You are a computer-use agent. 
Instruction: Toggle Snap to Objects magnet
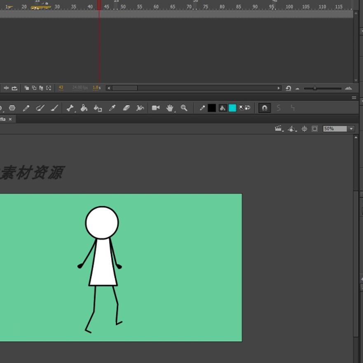point(265,108)
